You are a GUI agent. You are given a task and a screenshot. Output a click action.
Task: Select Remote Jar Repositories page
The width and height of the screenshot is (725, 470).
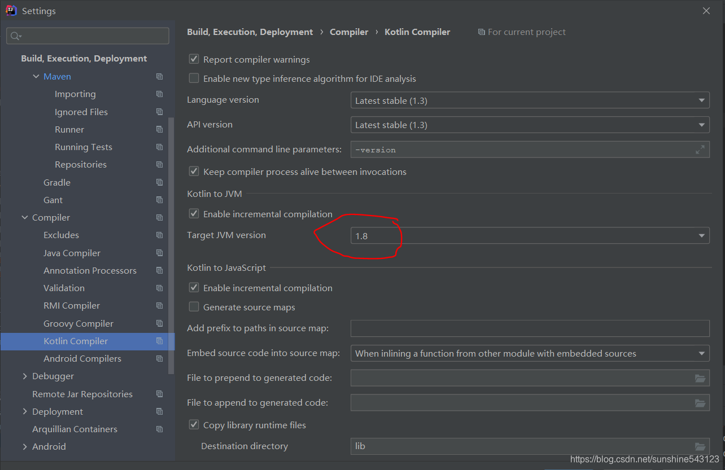(x=82, y=394)
